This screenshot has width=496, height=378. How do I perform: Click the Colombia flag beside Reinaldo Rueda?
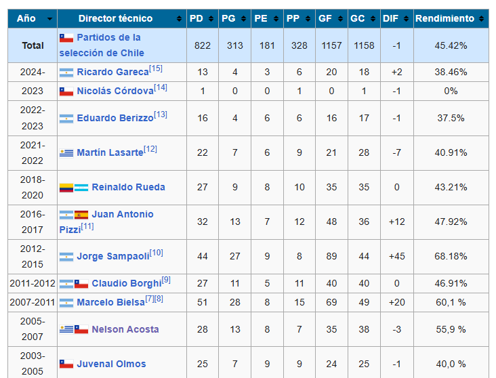point(66,187)
